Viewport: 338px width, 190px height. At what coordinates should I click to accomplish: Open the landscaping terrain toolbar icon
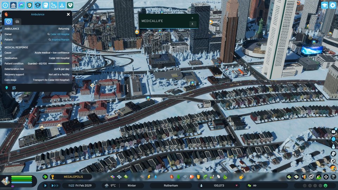pyautogui.click(x=225, y=177)
